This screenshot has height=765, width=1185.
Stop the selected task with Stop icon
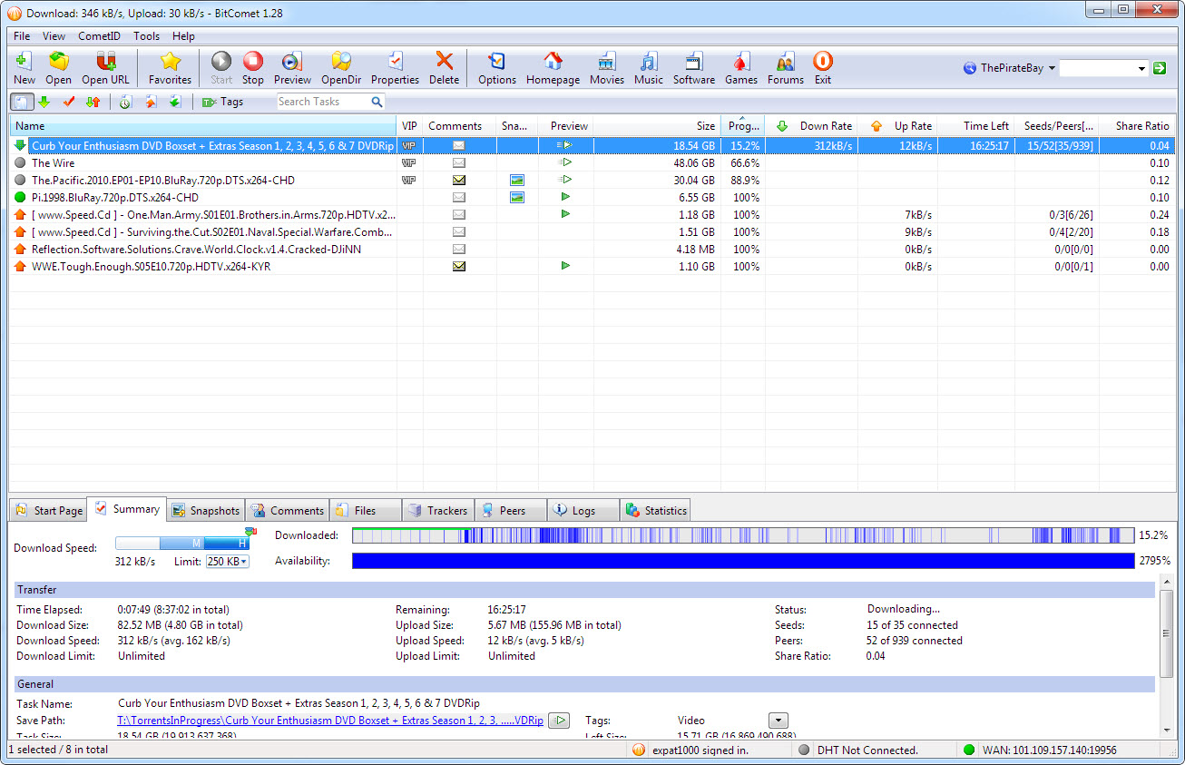pyautogui.click(x=253, y=61)
